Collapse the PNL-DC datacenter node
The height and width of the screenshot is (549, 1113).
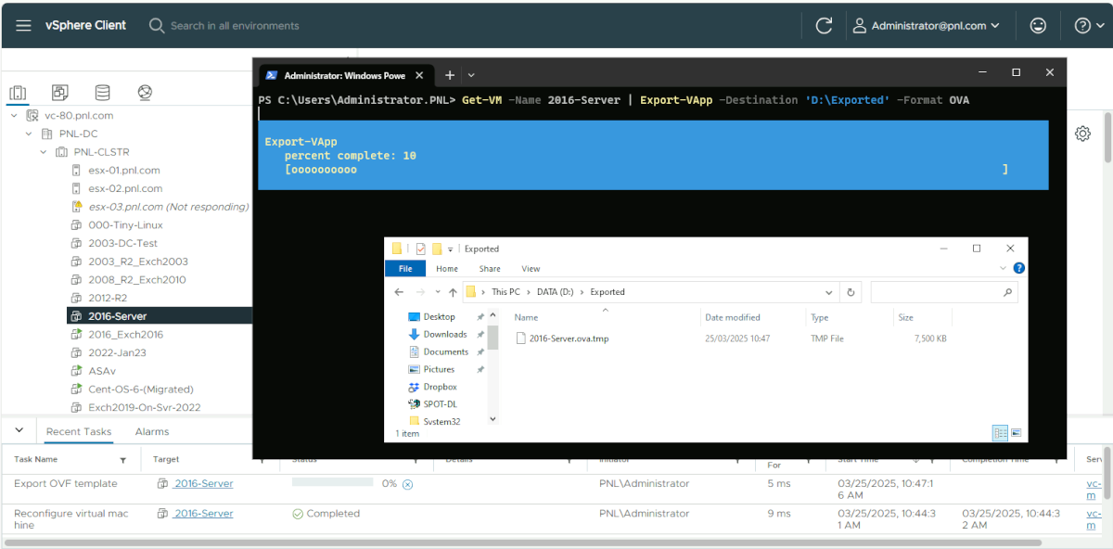[29, 134]
